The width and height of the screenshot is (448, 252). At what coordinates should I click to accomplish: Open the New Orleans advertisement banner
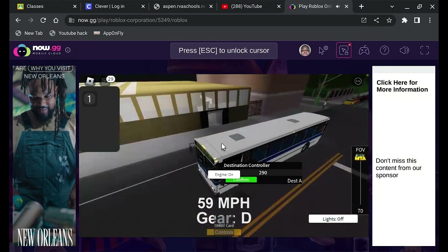44,156
